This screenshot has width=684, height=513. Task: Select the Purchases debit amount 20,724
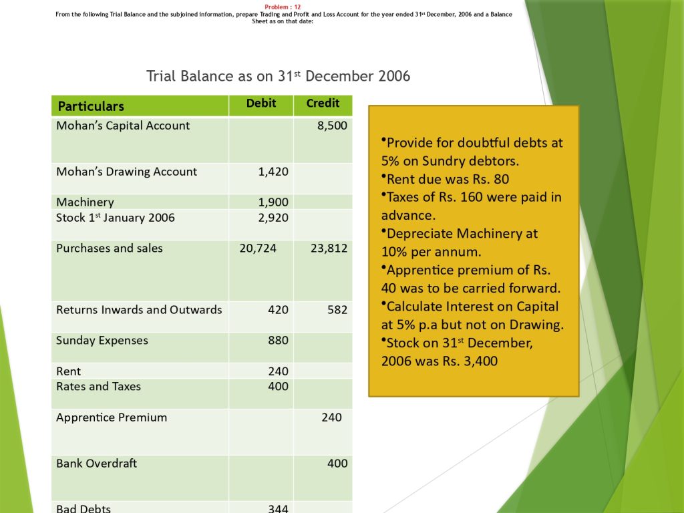pos(258,248)
